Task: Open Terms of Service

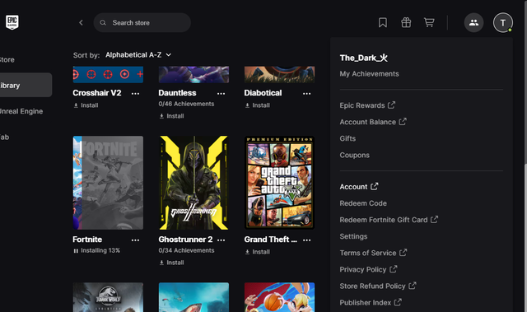Action: pos(373,253)
